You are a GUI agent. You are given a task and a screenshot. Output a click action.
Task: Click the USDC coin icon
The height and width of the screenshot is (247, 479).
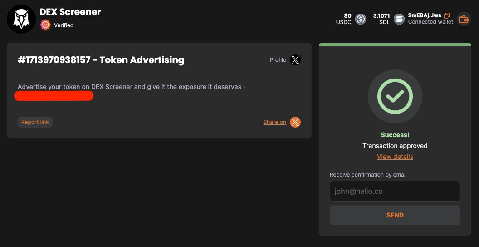tap(361, 19)
